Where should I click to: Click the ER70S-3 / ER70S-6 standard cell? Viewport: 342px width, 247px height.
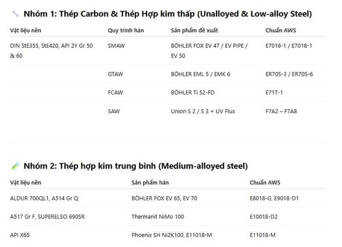click(x=289, y=74)
